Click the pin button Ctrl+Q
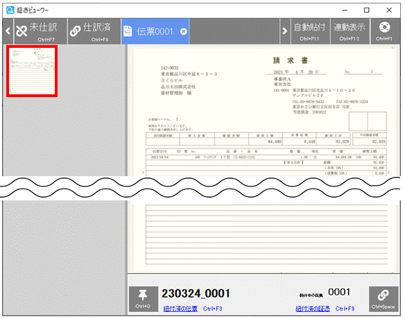The image size is (405, 319). point(143,299)
